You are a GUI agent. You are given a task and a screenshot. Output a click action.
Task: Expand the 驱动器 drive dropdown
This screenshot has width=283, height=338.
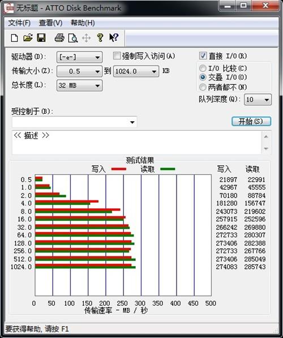(79, 57)
